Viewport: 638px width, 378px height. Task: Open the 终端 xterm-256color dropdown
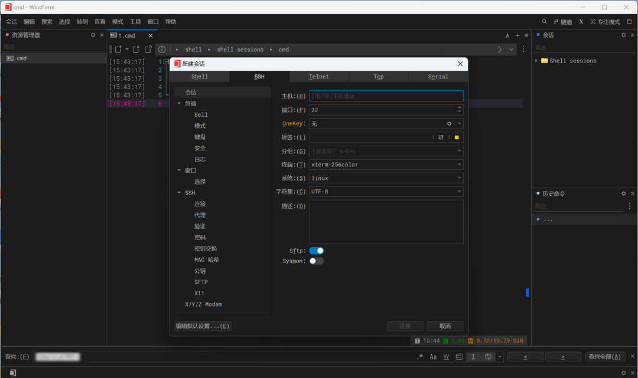(459, 165)
